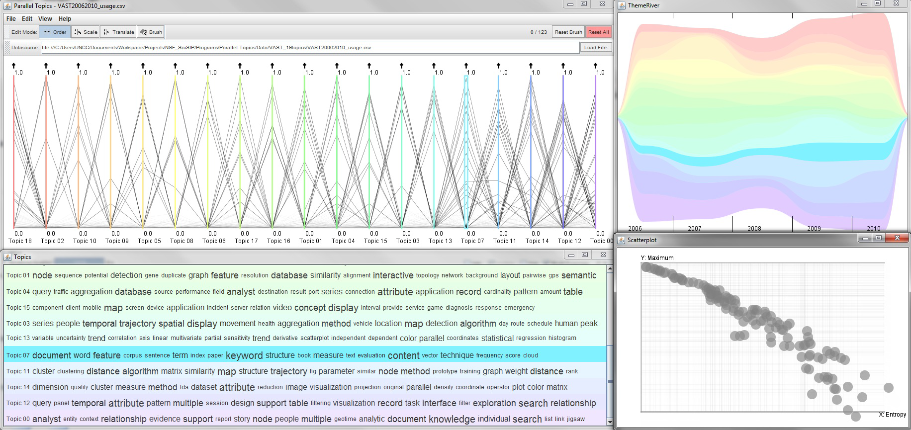Screen dimensions: 911x430
Task: Click the Java icon in Topics panel title
Action: (8, 257)
